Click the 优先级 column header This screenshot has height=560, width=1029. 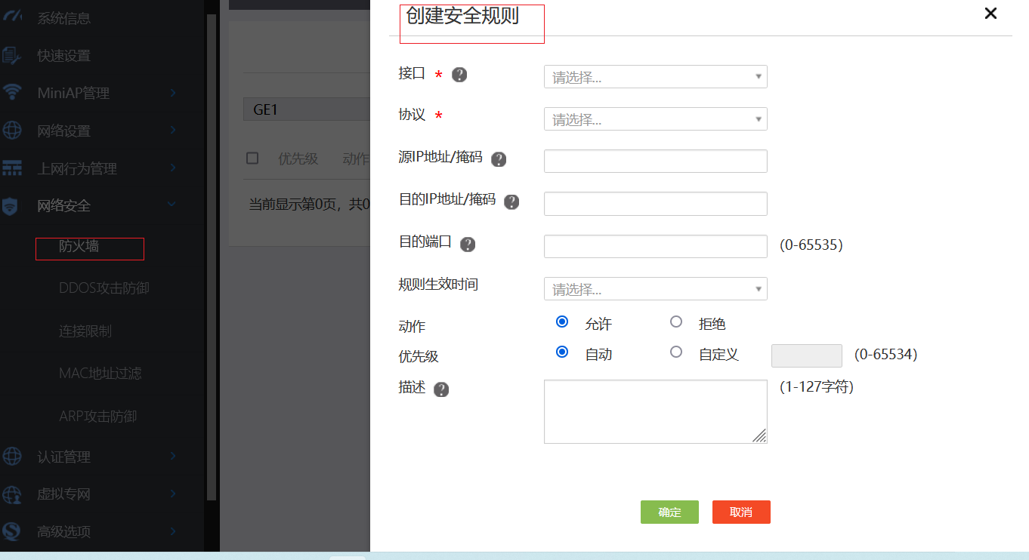click(298, 158)
